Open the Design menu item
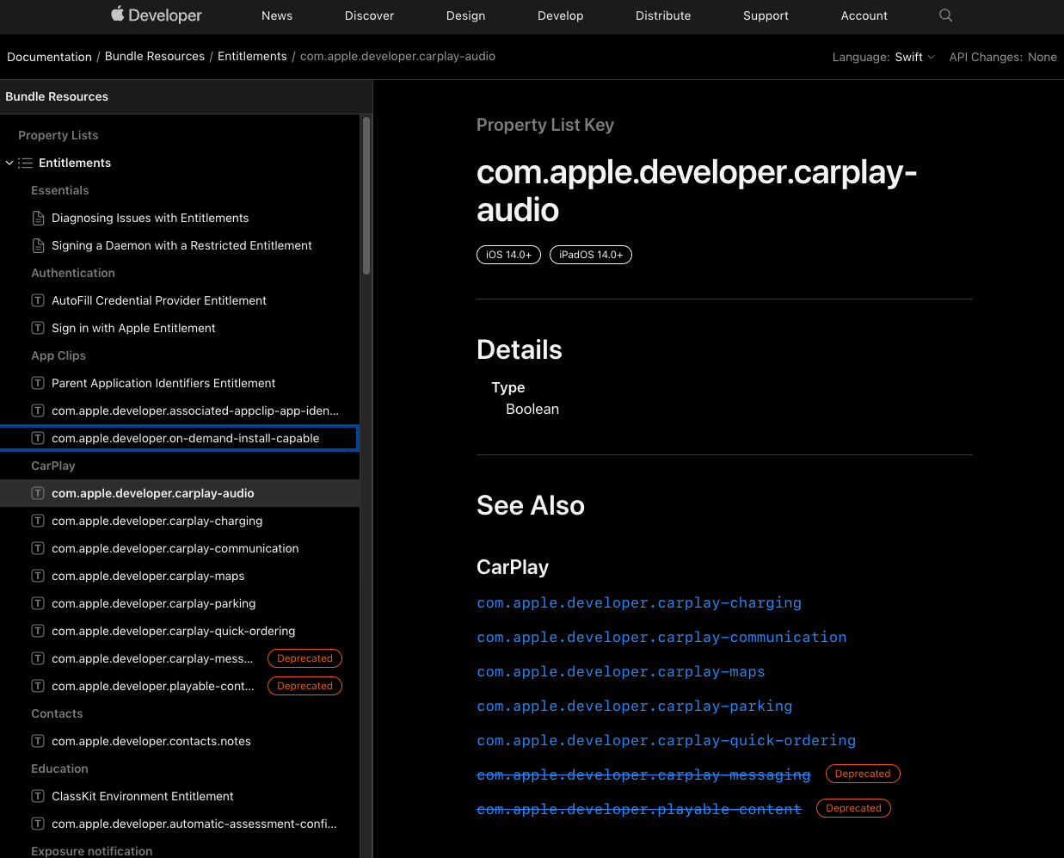 pyautogui.click(x=465, y=15)
